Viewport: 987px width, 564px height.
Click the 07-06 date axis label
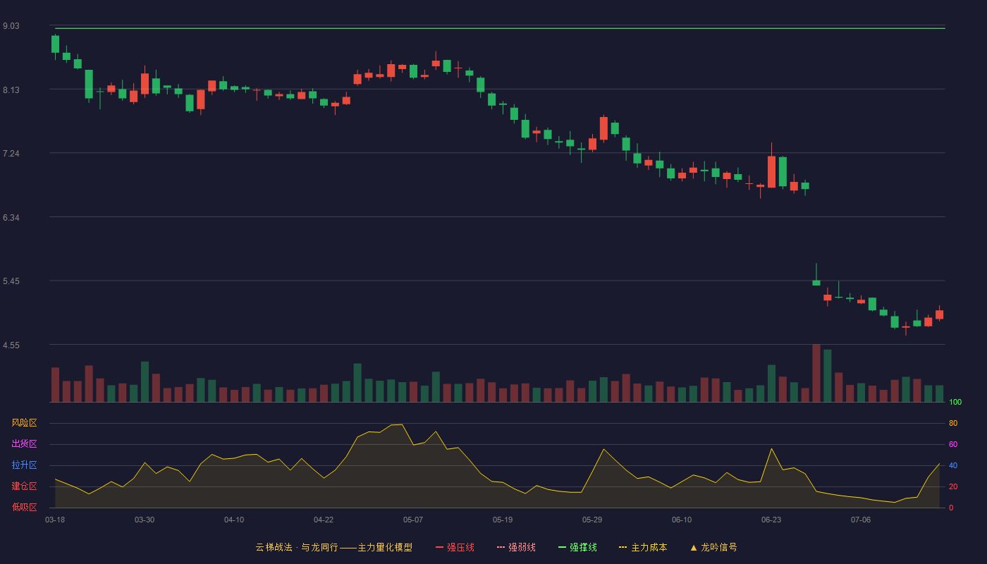click(861, 520)
